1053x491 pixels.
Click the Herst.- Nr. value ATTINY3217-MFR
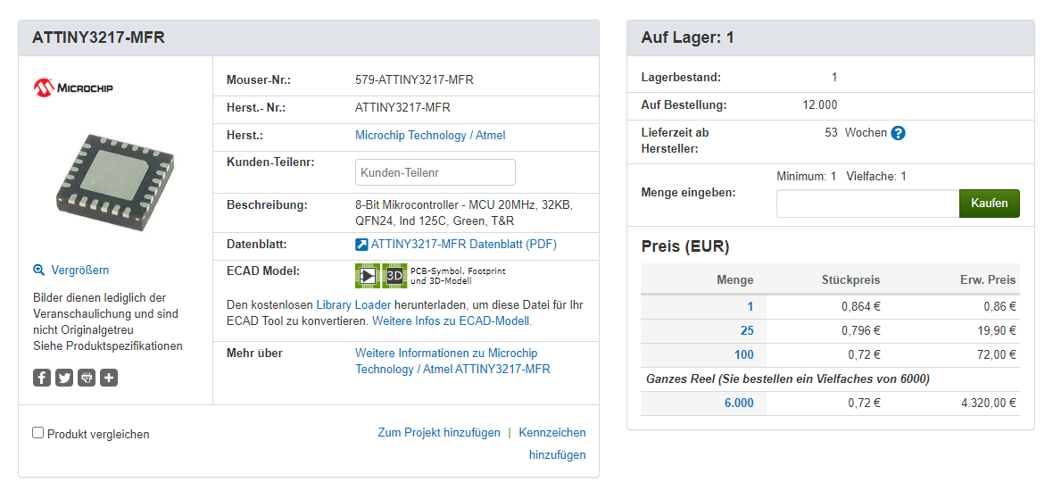click(403, 108)
